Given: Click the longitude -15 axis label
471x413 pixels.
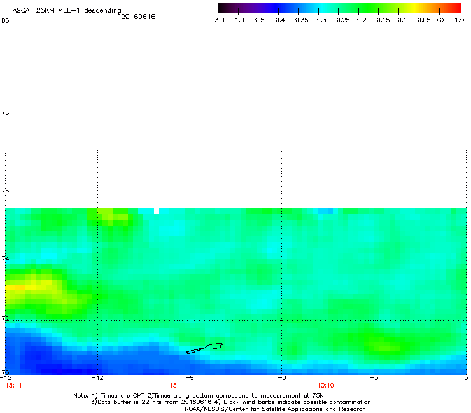Looking at the screenshot, I should point(6,378).
